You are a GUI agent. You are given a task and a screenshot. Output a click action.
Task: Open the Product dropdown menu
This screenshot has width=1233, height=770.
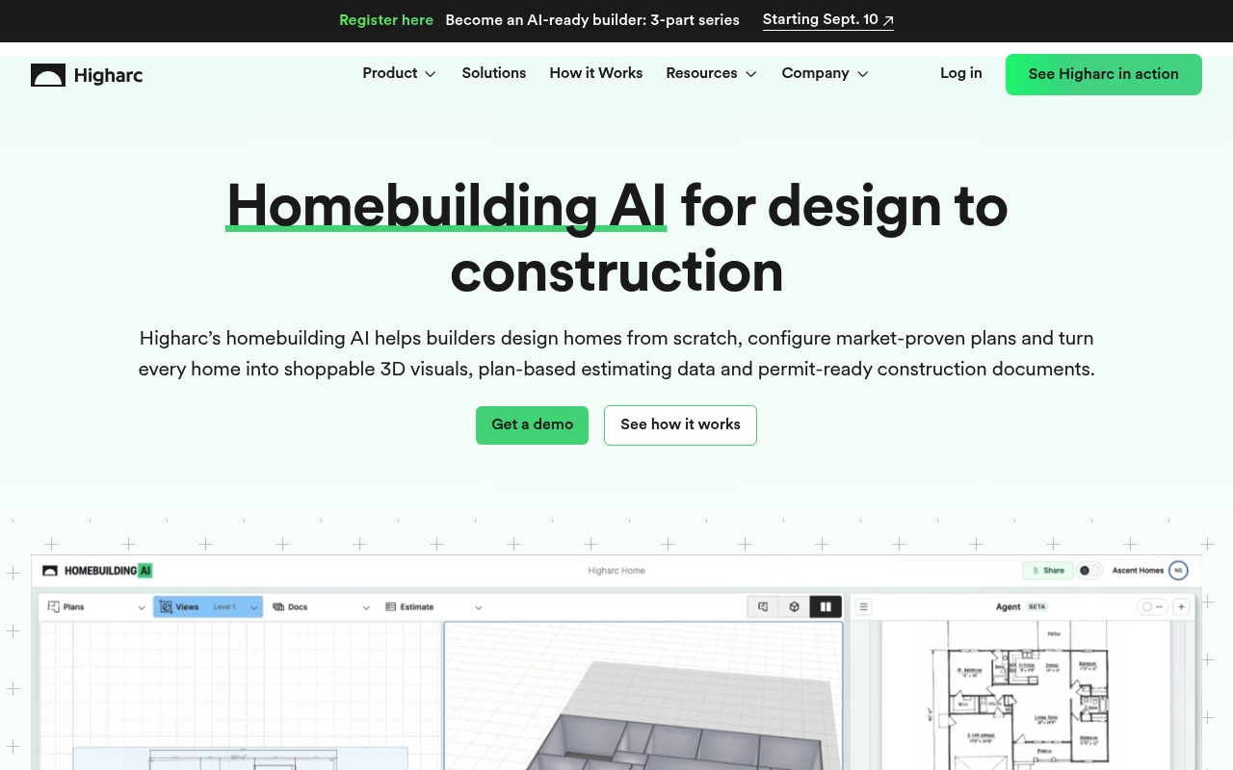click(400, 73)
